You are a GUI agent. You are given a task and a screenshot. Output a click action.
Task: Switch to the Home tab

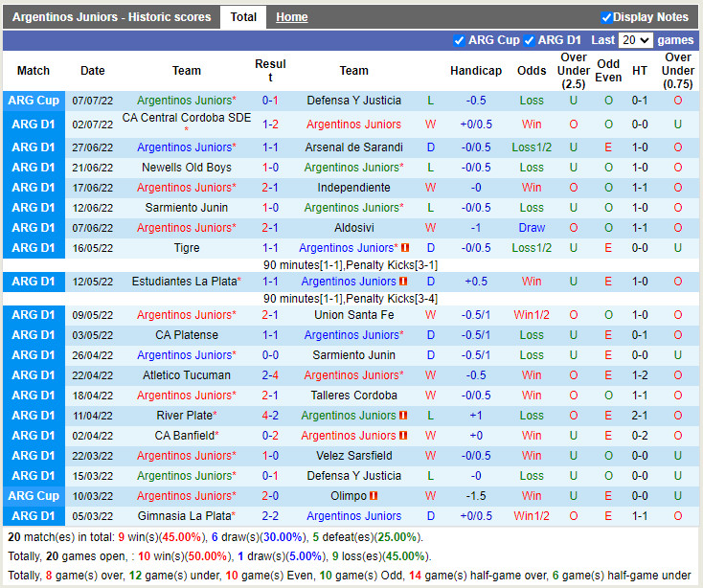(291, 17)
